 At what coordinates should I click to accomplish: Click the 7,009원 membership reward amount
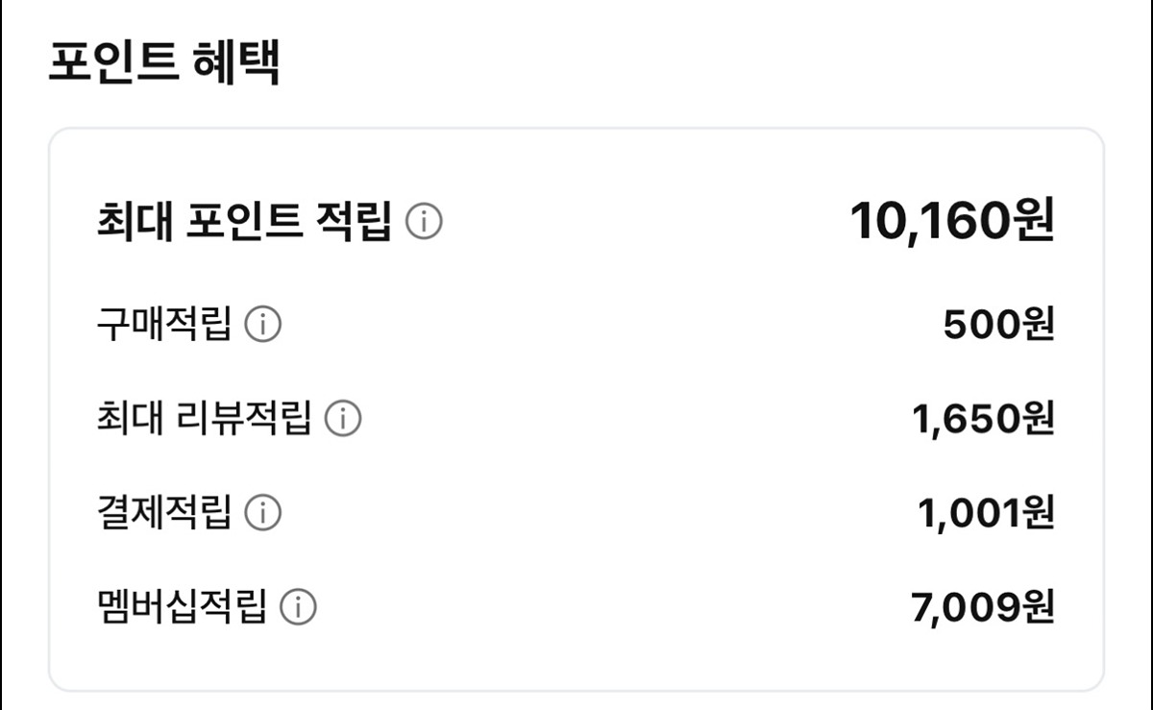(982, 607)
